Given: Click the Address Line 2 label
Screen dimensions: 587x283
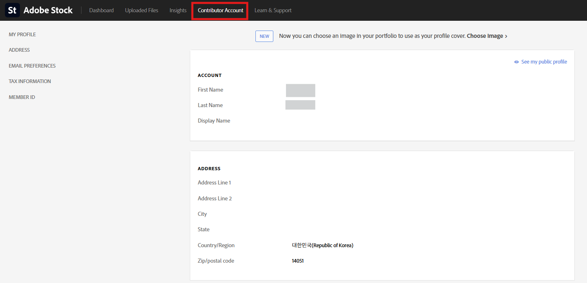Looking at the screenshot, I should [x=215, y=199].
